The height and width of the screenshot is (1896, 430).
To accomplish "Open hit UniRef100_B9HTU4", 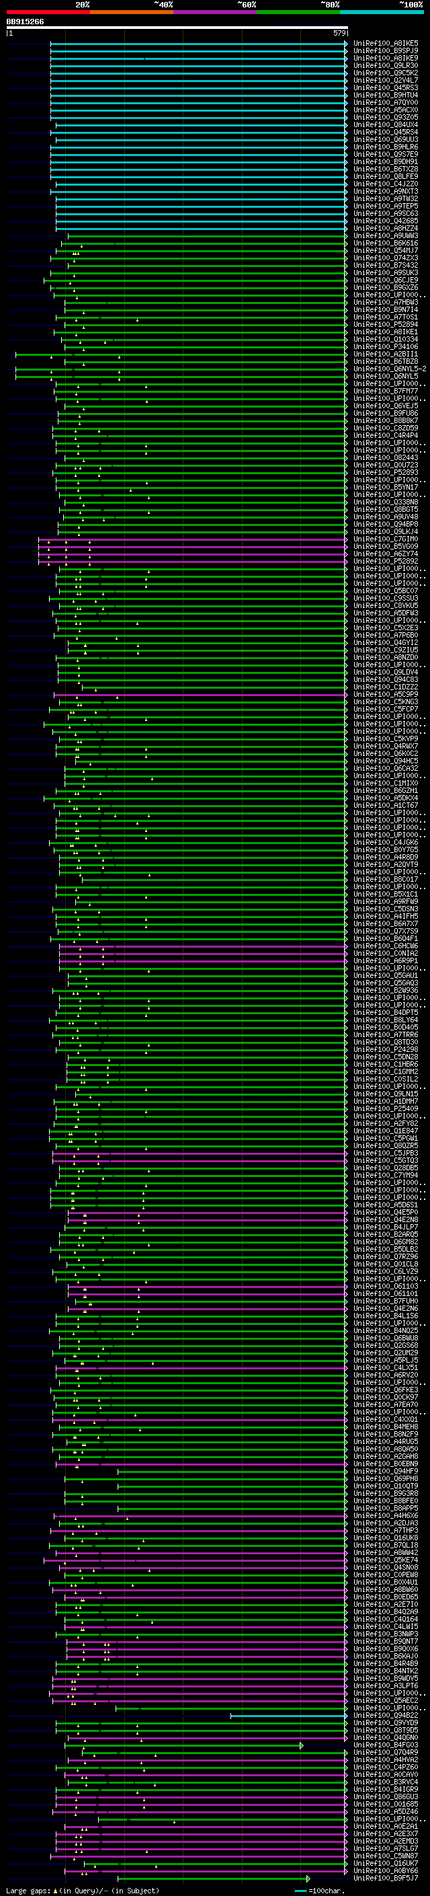I will pos(386,95).
